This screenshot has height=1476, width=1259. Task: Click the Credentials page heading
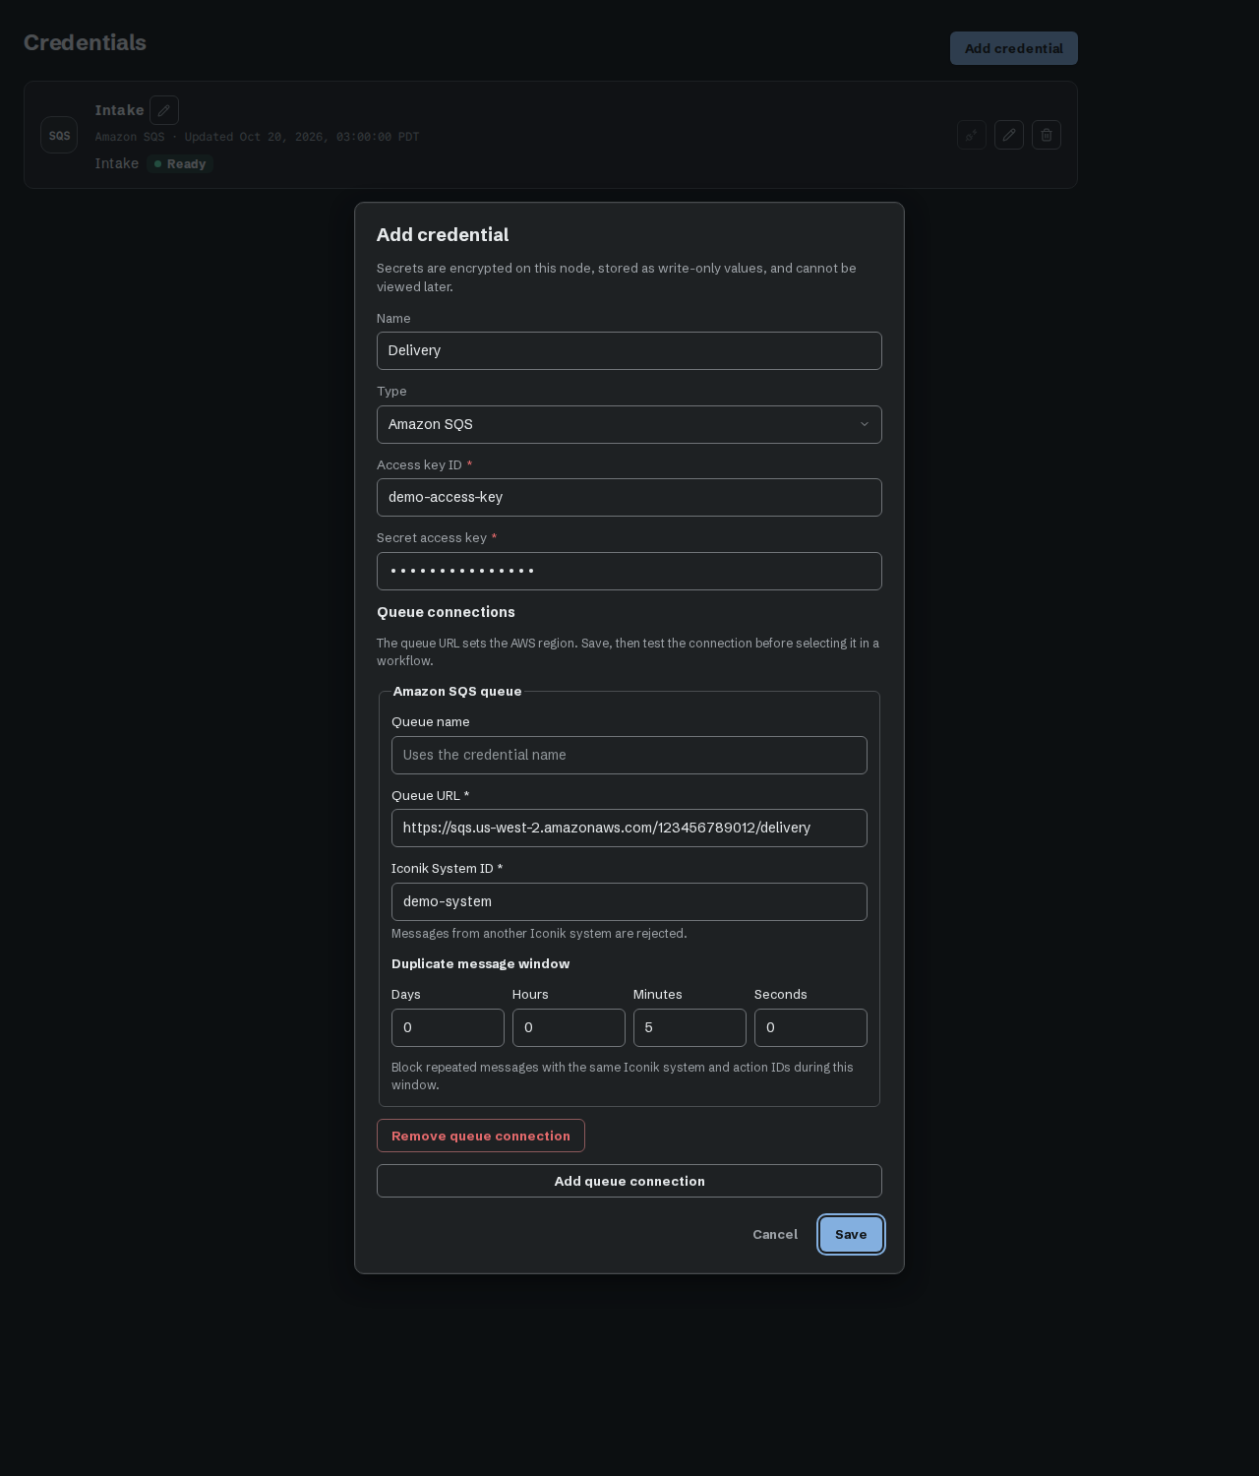coord(85,42)
